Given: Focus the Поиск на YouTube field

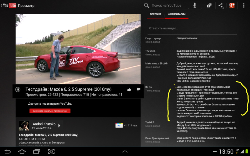Looking at the screenshot, I should pyautogui.click(x=169, y=6).
